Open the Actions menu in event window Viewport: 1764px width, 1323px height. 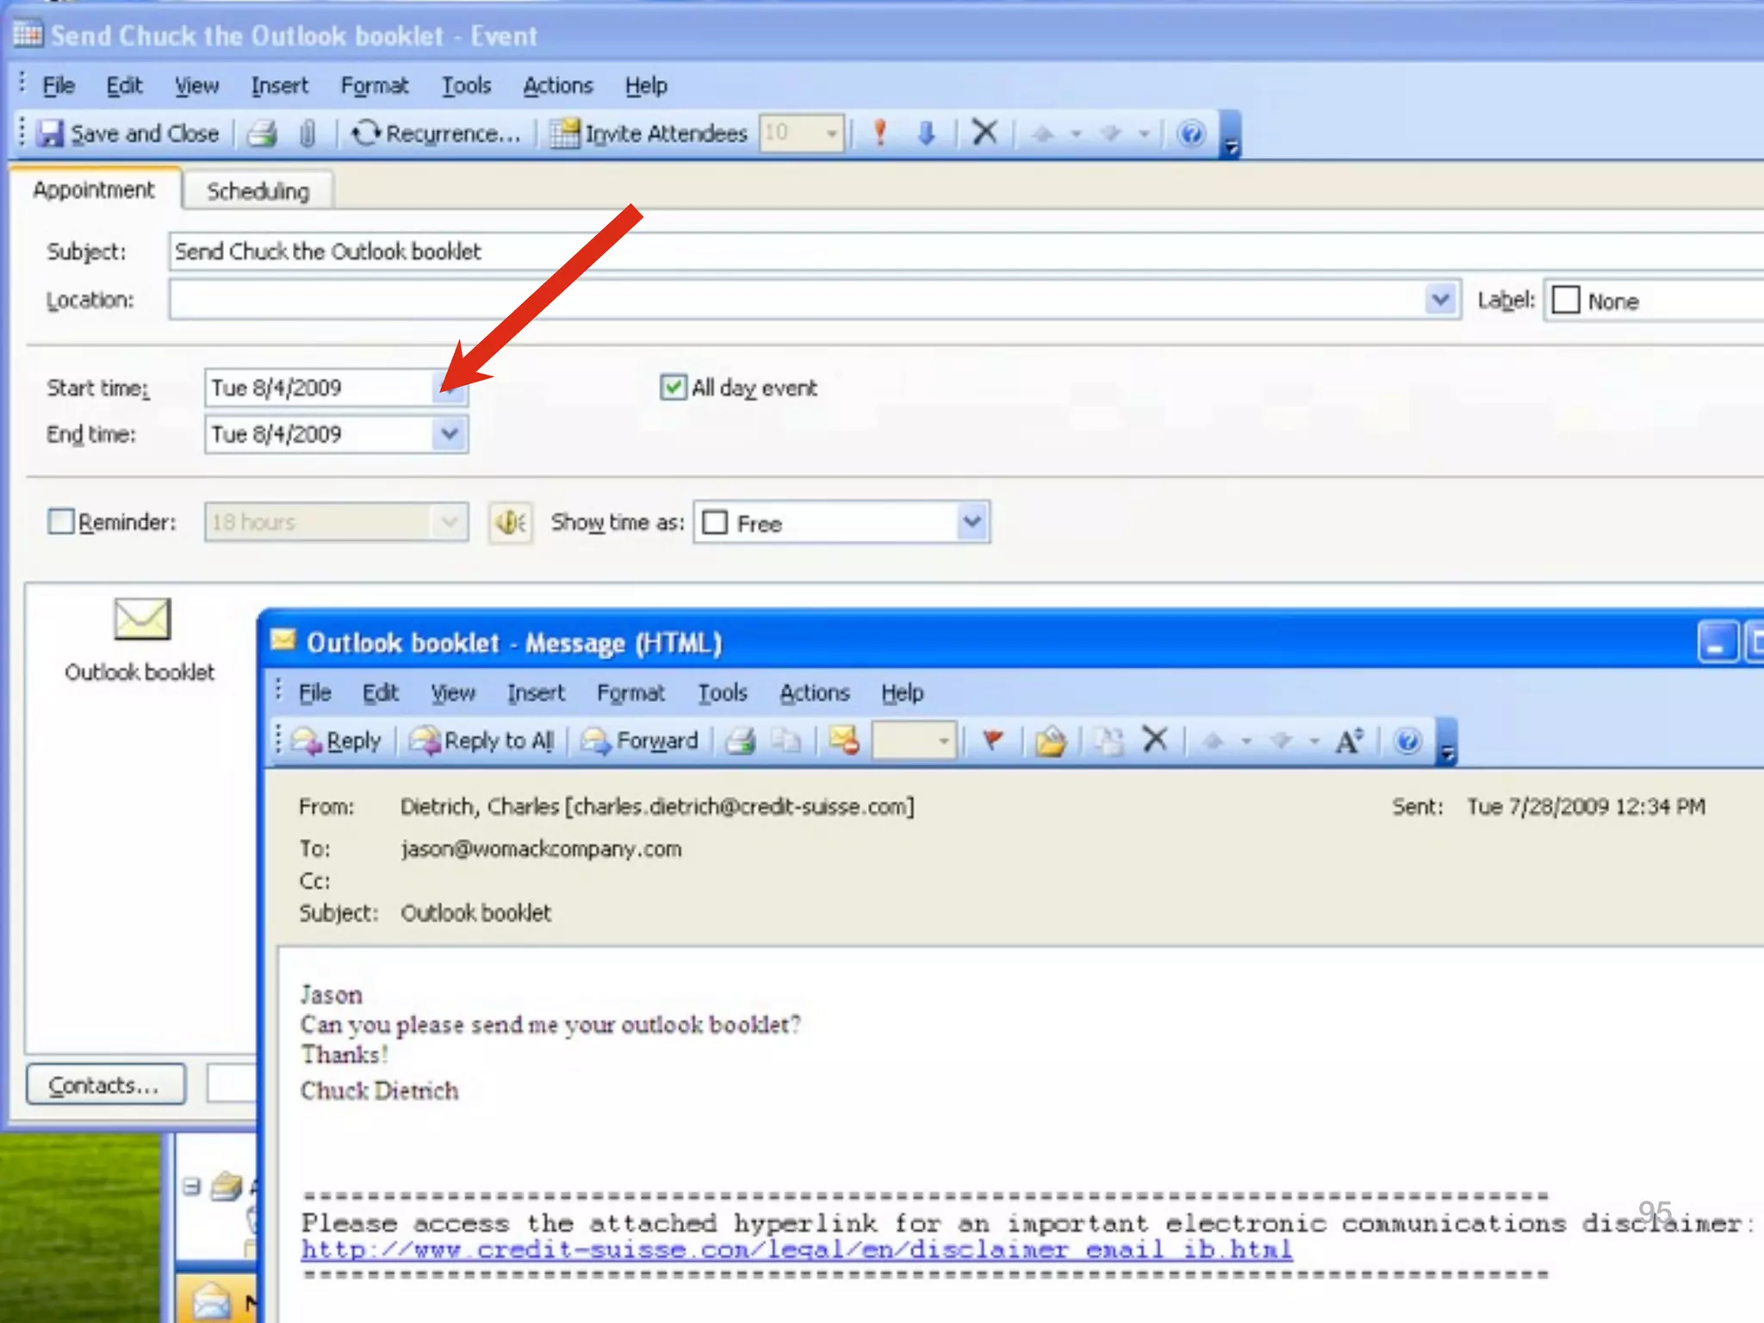coord(557,86)
